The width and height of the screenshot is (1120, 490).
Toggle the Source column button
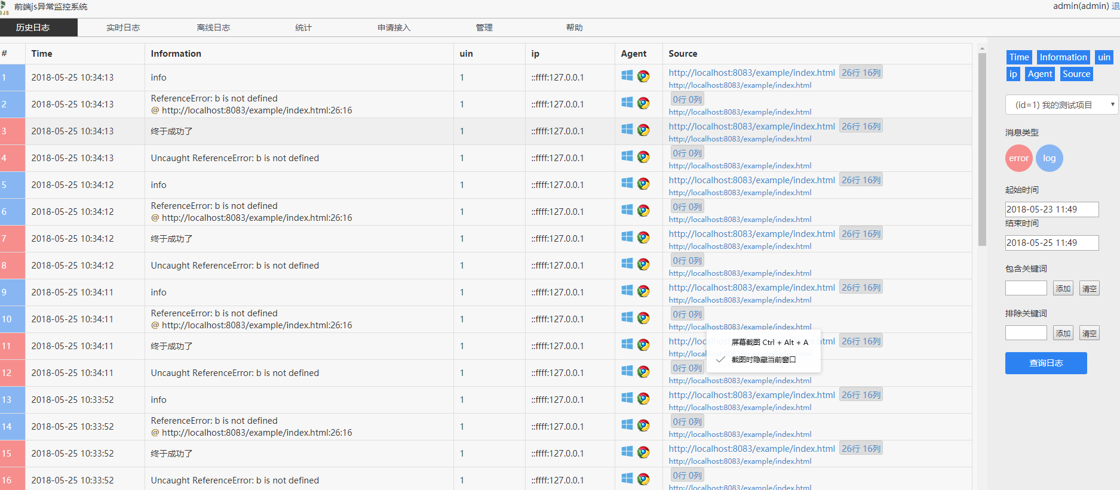tap(1076, 74)
